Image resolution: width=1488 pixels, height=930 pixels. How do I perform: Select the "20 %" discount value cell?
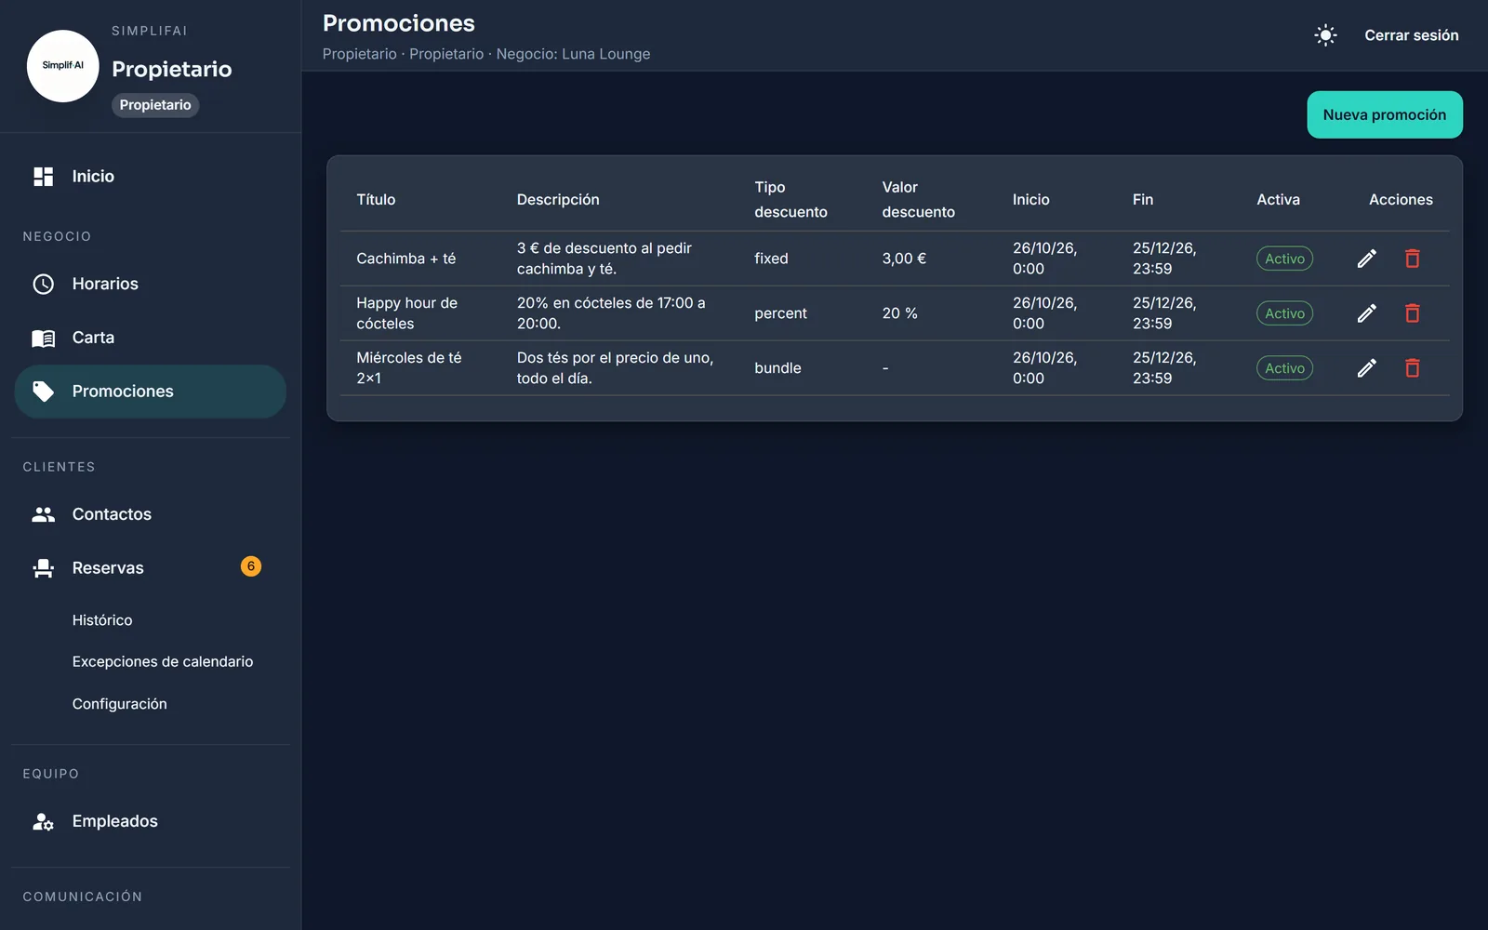tap(899, 313)
